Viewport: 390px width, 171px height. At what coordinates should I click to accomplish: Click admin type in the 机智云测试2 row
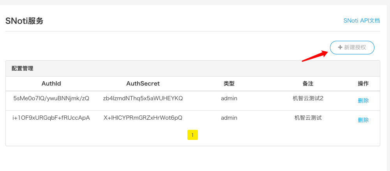(x=229, y=98)
